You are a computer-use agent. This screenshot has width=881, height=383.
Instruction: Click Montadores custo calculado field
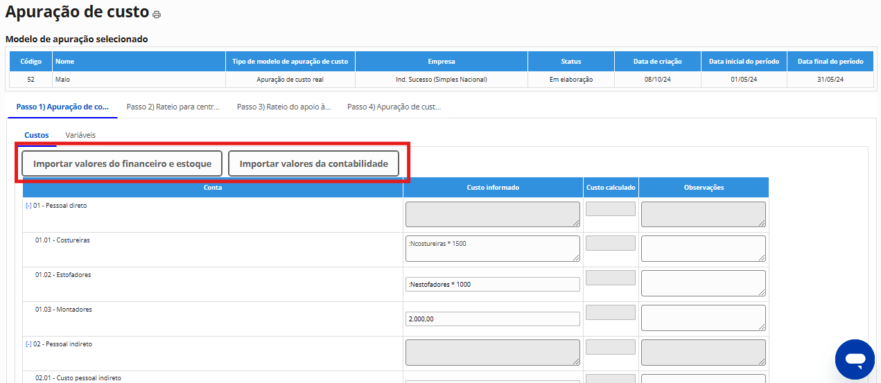pos(611,312)
